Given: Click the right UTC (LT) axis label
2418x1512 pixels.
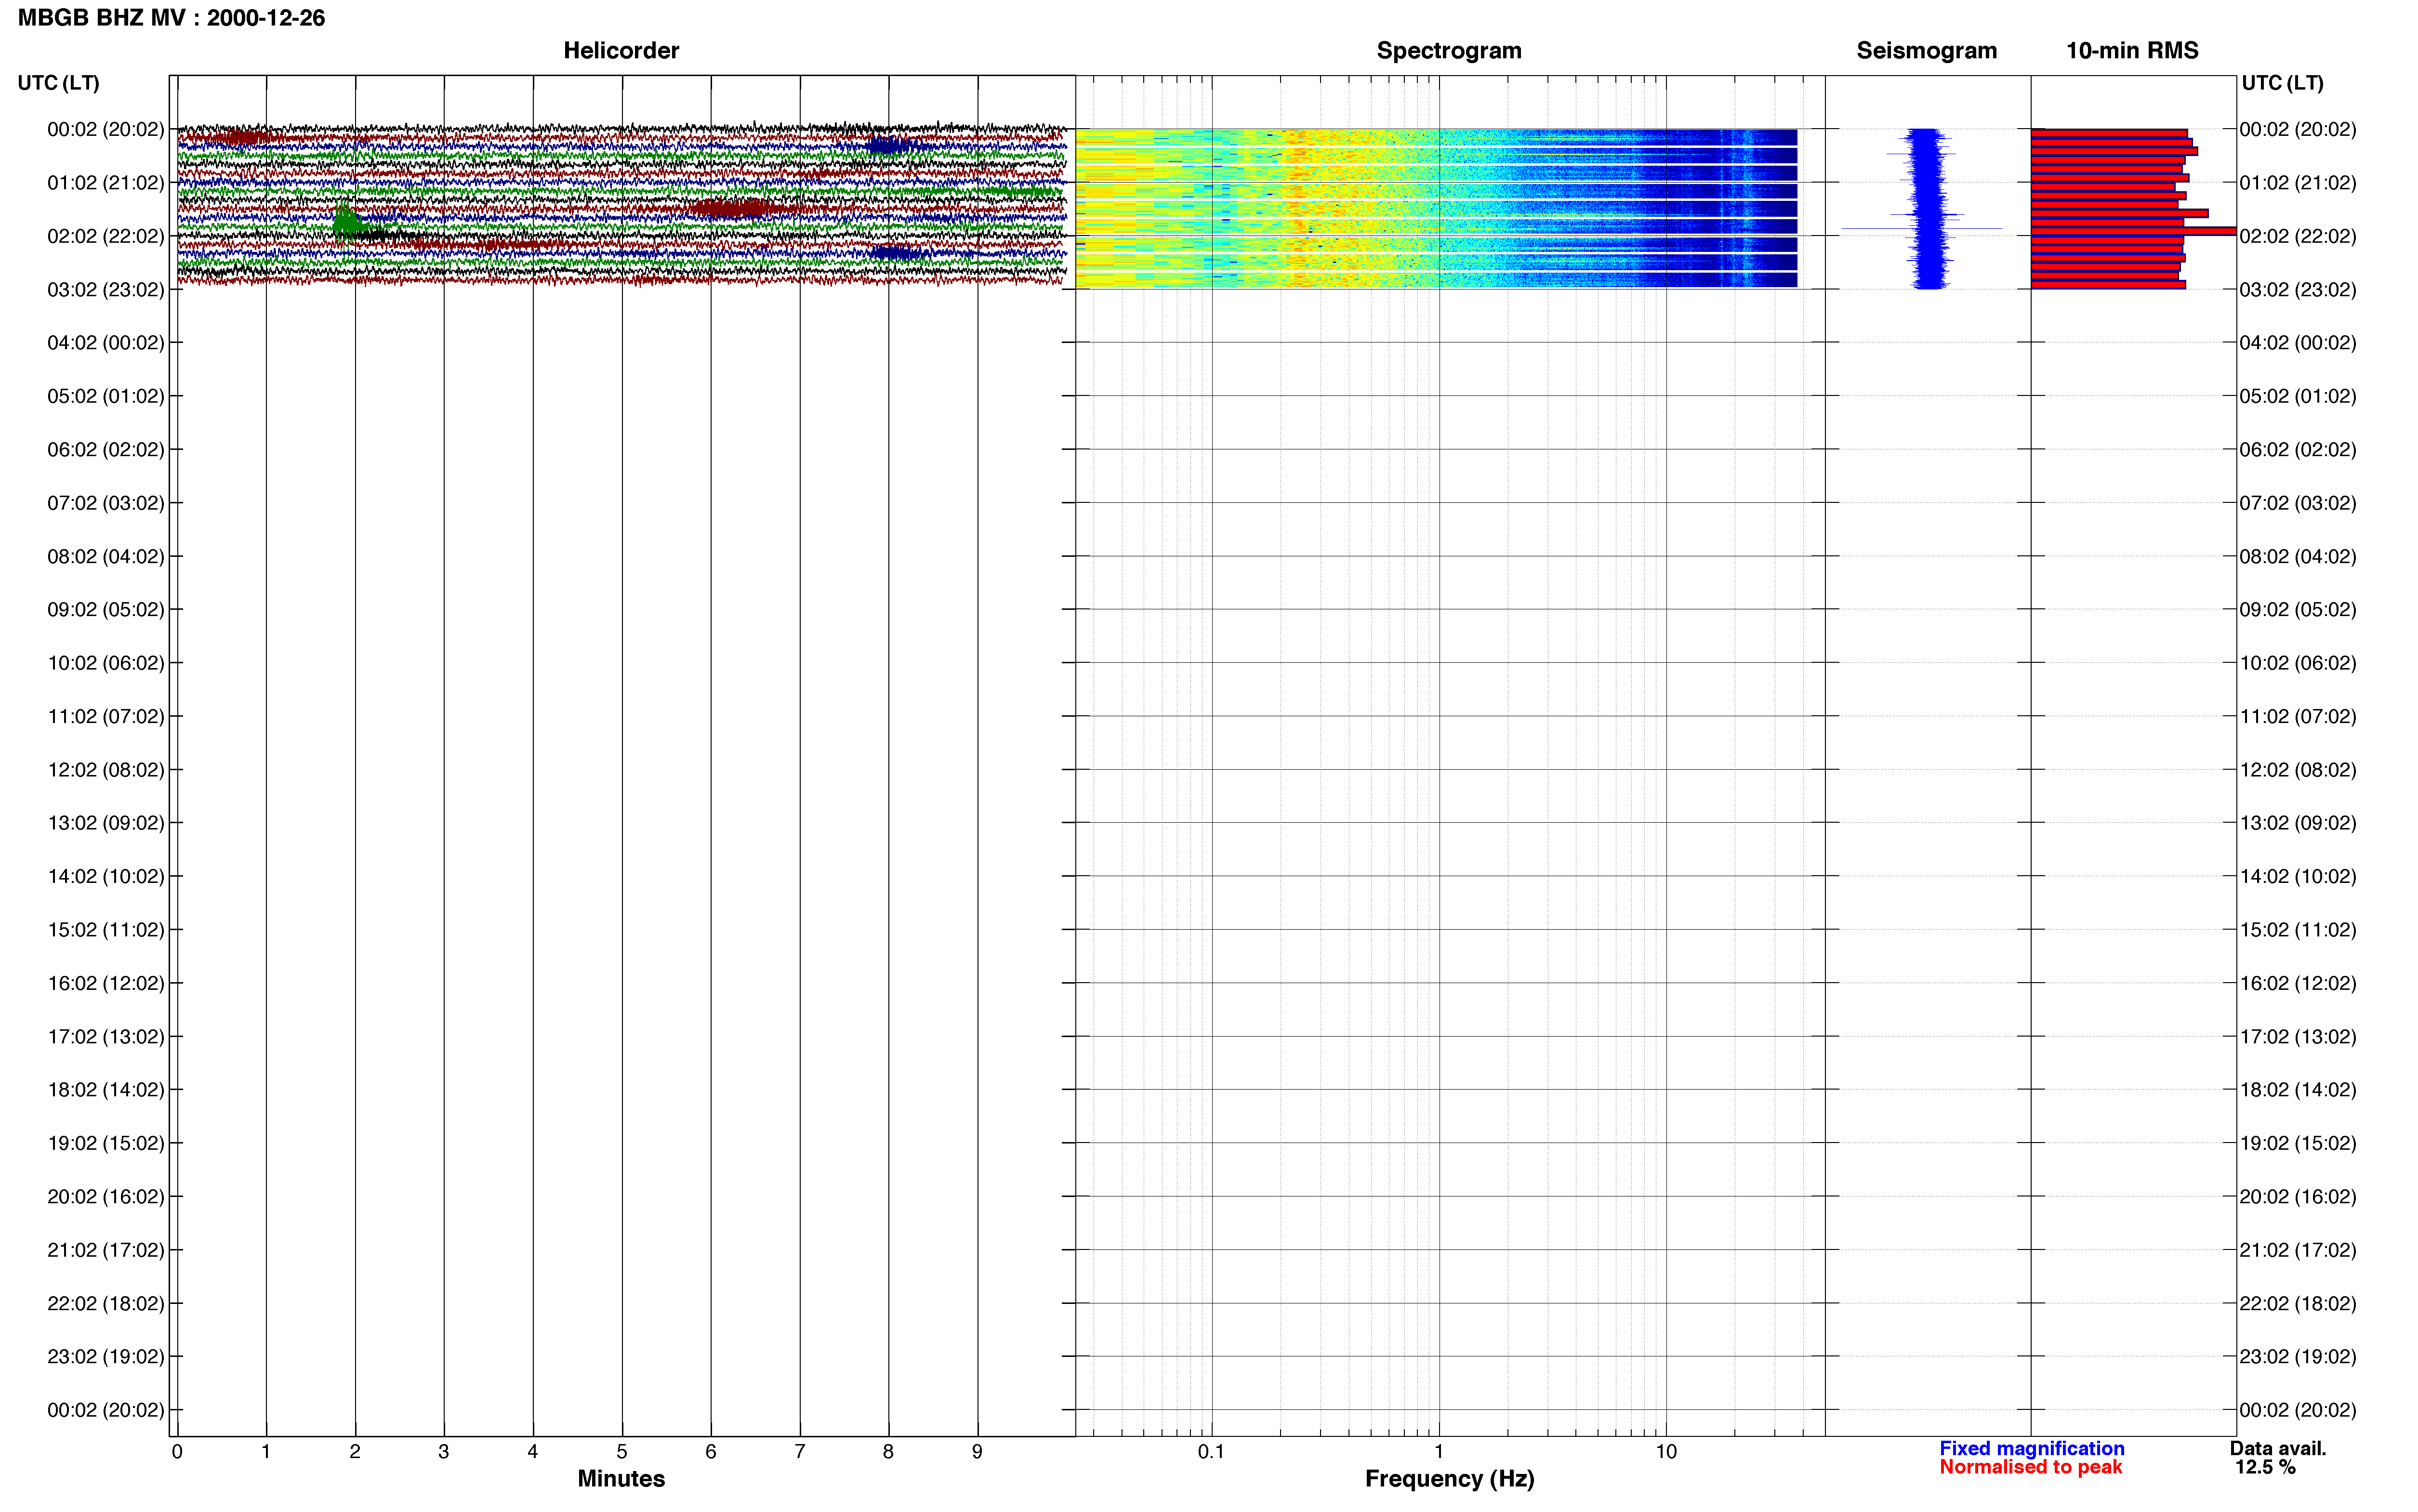Looking at the screenshot, I should (2282, 83).
